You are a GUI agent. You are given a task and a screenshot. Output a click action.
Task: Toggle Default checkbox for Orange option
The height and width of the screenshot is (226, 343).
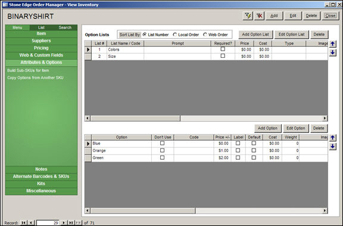(x=254, y=150)
